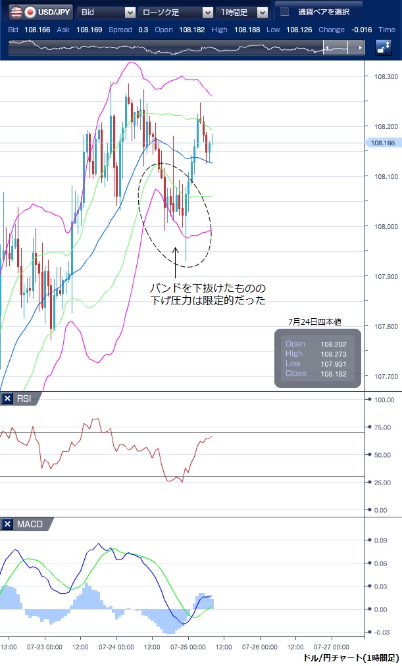Open the ローソク足 chart type dropdown
Screen dimensions: 402x666
[x=178, y=12]
